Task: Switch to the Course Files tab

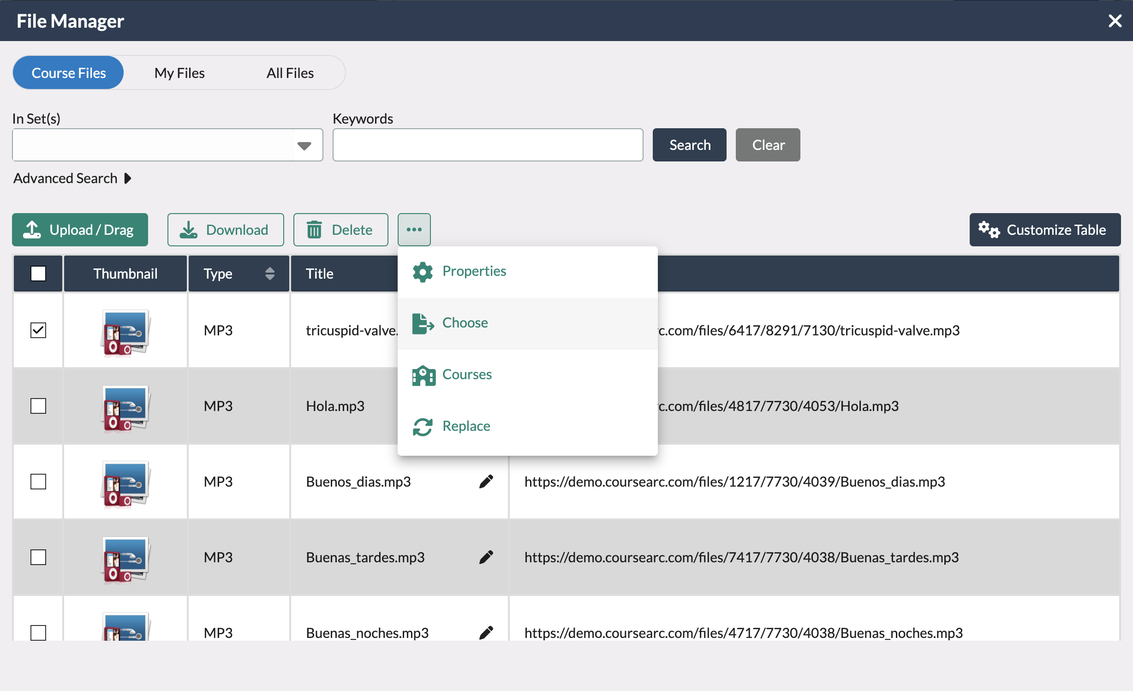Action: (68, 73)
